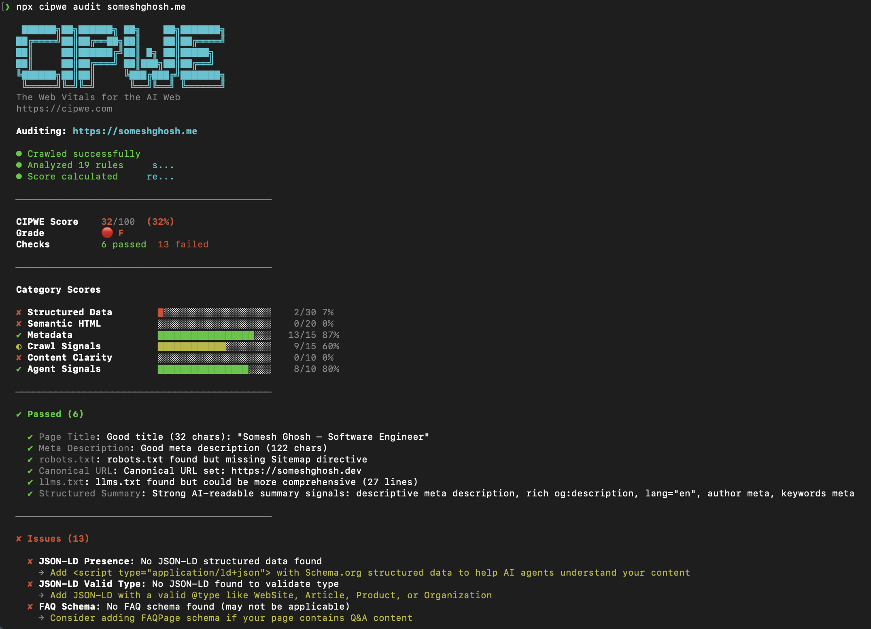Click the 32/100 CIPWE Score value
871x629 pixels.
pyautogui.click(x=118, y=222)
